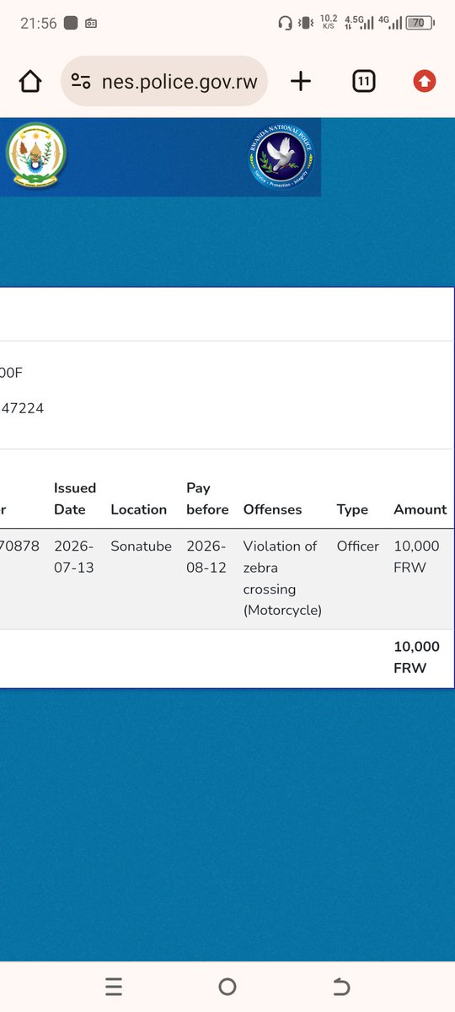Tap the Android home circle button
The height and width of the screenshot is (1012, 455).
tap(227, 987)
